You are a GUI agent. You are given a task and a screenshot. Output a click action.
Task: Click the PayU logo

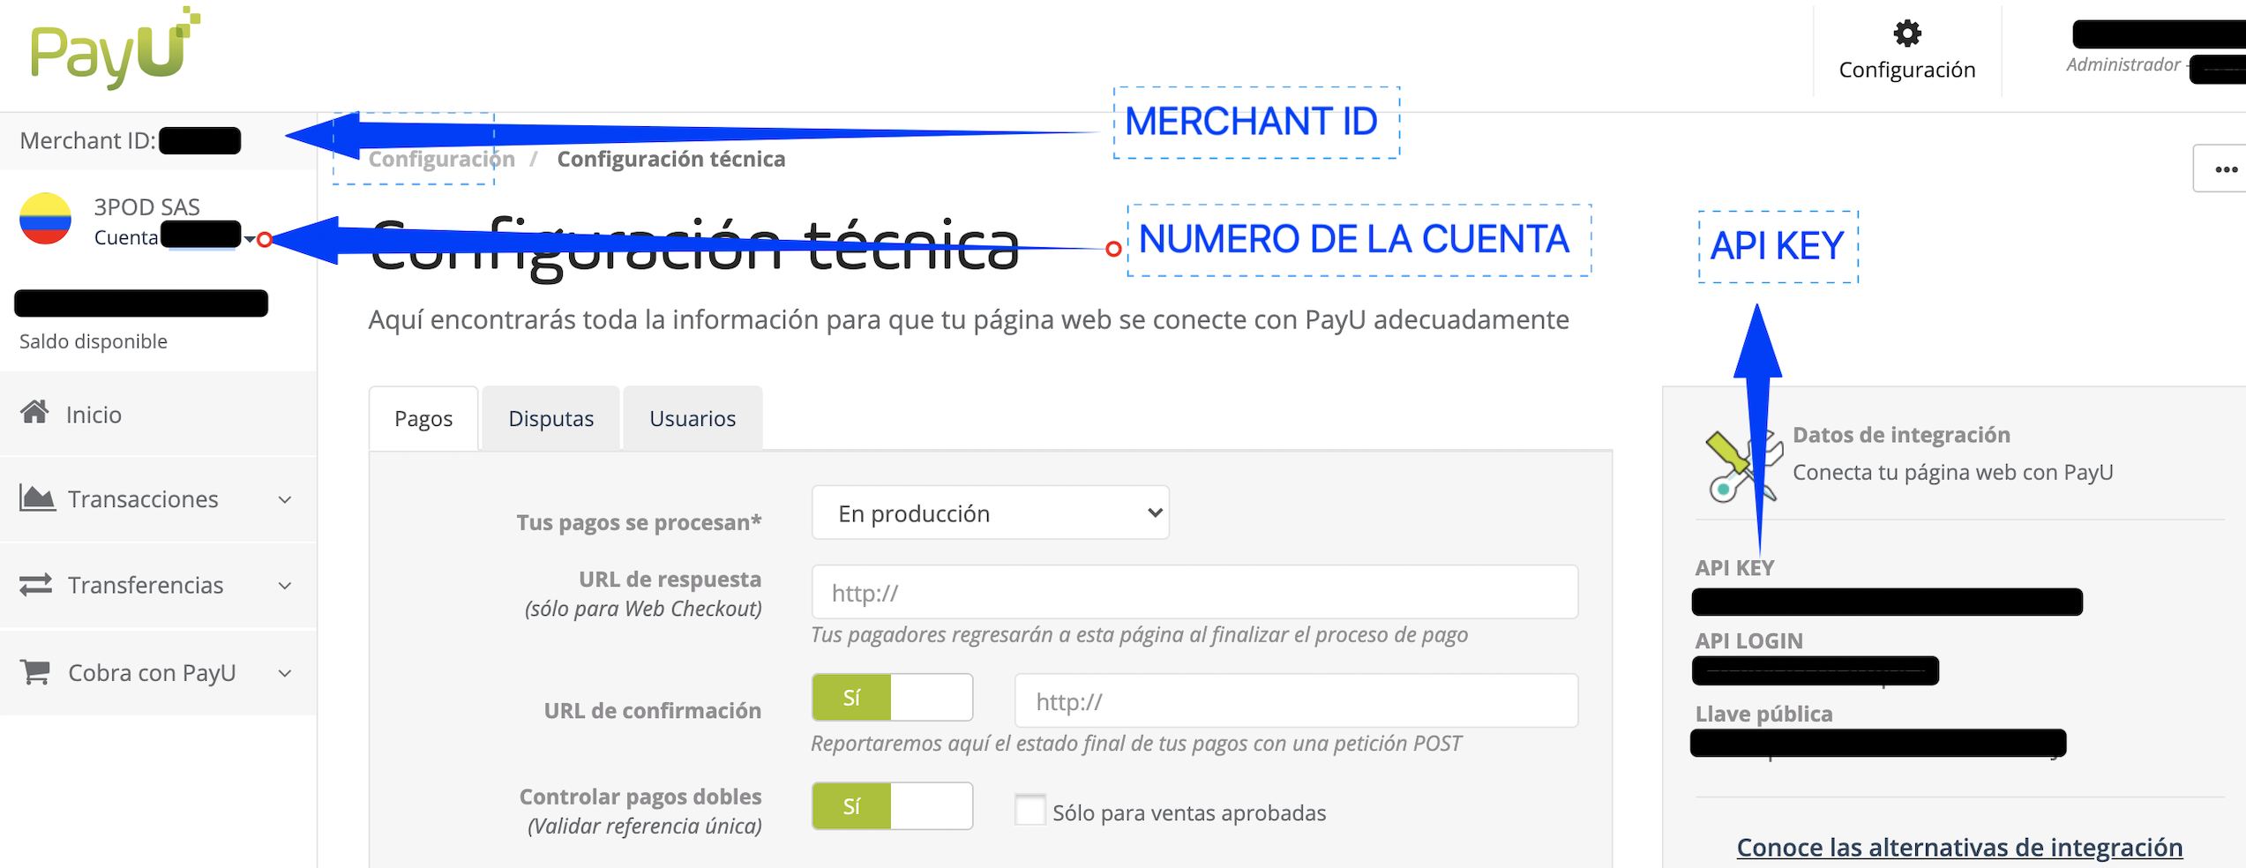tap(116, 49)
